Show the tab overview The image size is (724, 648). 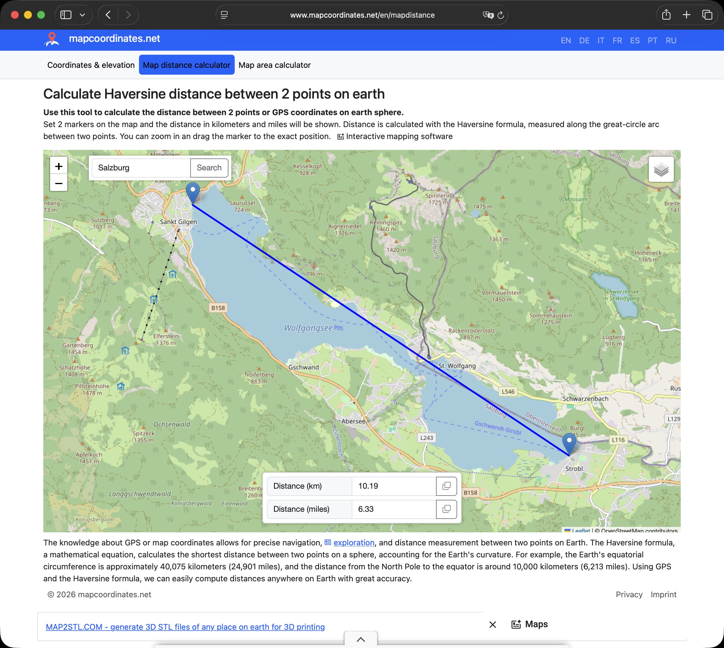(707, 15)
